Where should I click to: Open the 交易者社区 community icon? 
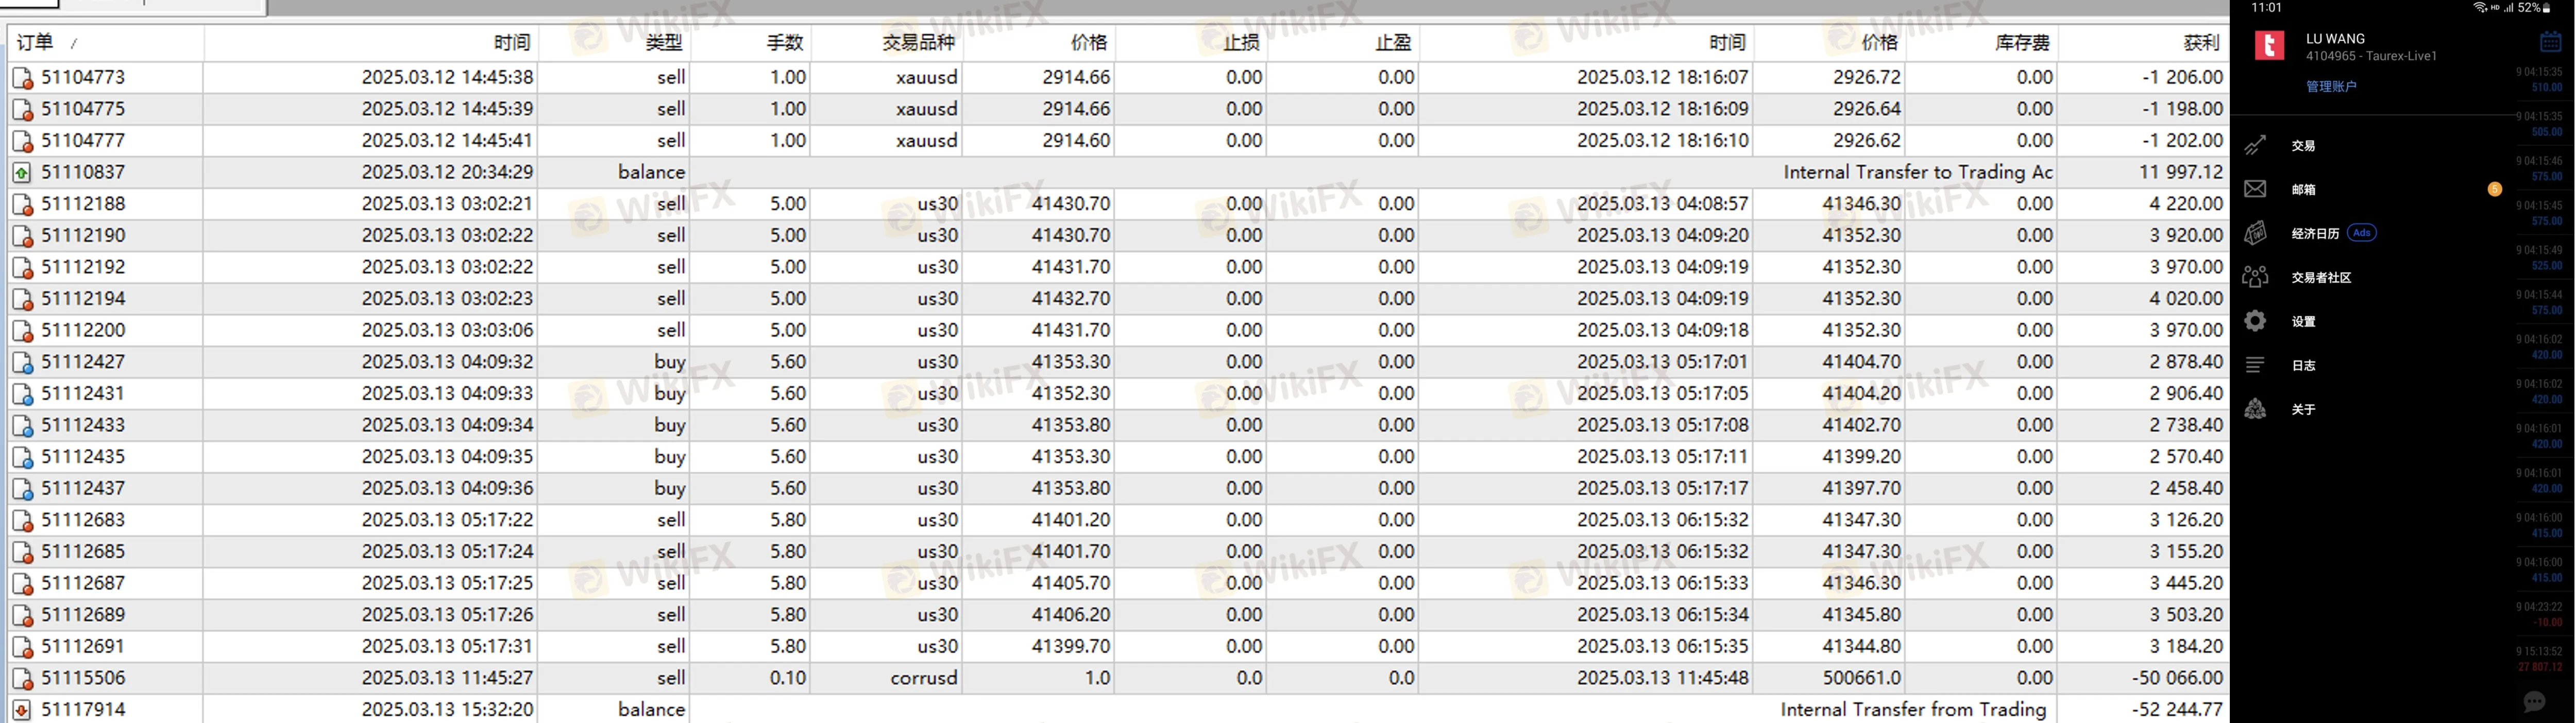point(2255,277)
